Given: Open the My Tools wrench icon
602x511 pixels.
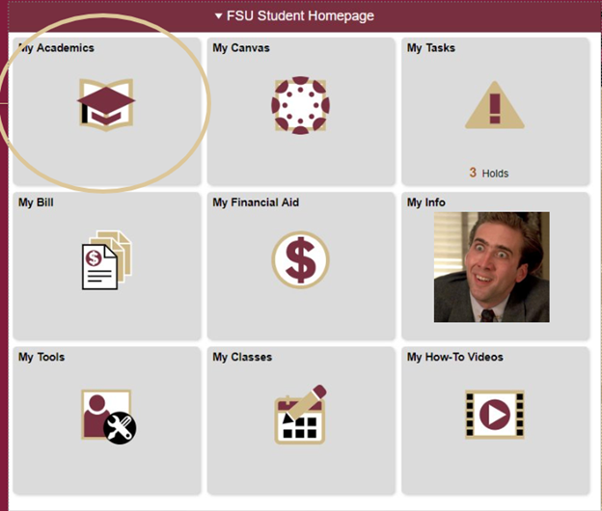Looking at the screenshot, I should click(x=108, y=417).
